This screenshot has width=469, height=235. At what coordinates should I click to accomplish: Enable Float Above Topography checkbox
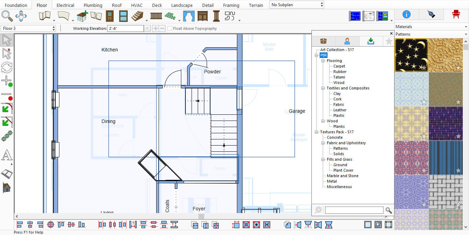[x=170, y=28]
